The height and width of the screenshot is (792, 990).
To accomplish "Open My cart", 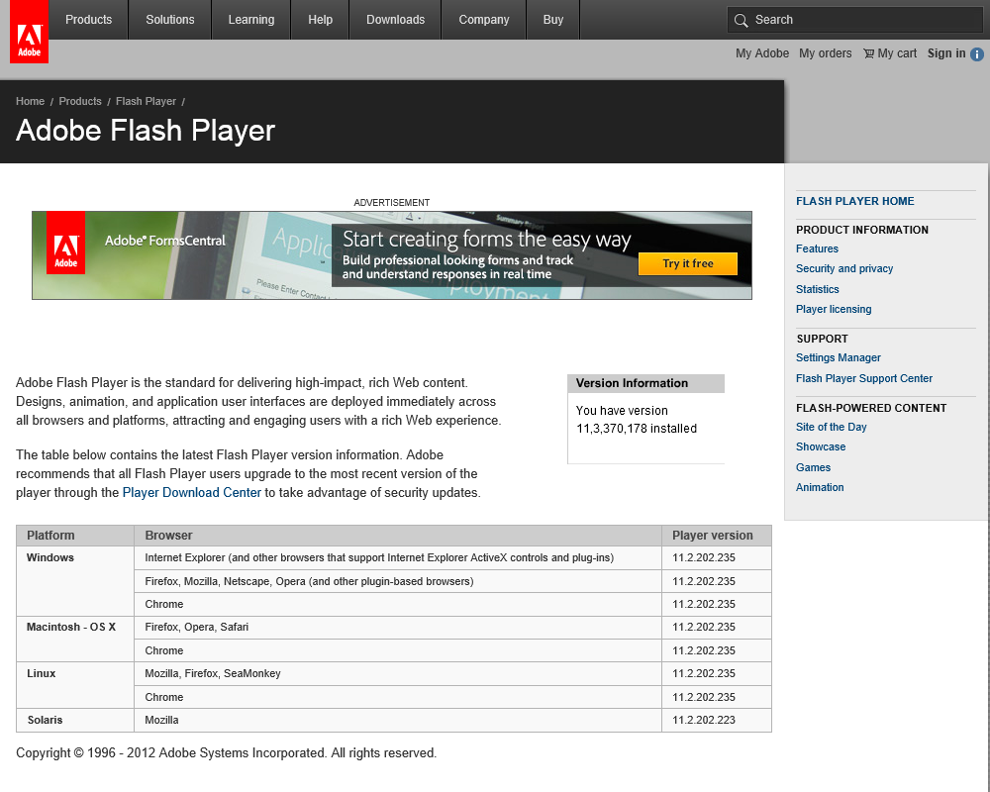I will click(x=897, y=53).
